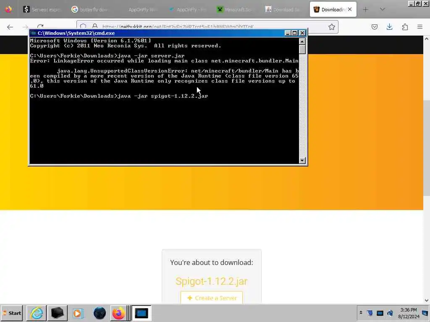This screenshot has width=430, height=322.
Task: Click the cmd.exe title bar system icon
Action: coord(34,33)
